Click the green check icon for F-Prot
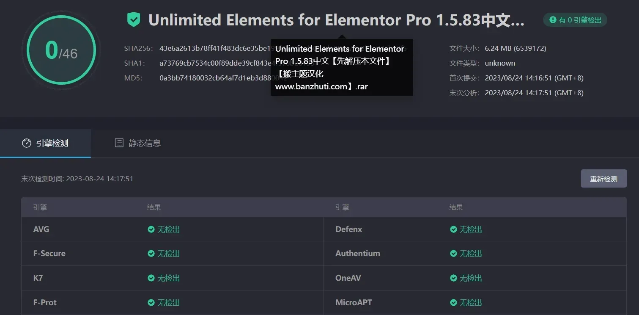639x315 pixels. (151, 303)
